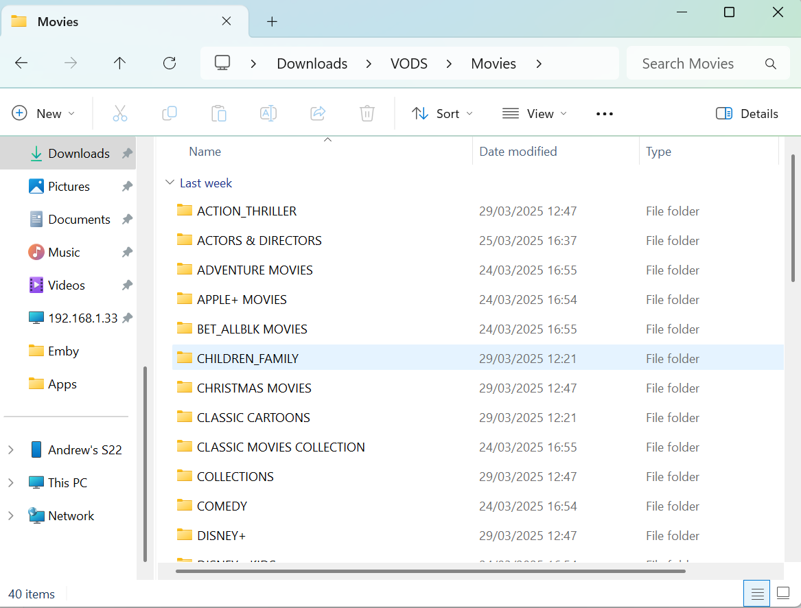Click the horizontal scrollbar in file list
The height and width of the screenshot is (608, 801).
pos(430,570)
